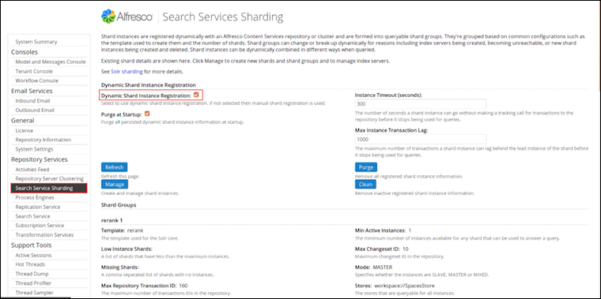Click the Max Instance Transaction Lag field
Image resolution: width=601 pixels, height=299 pixels.
(421, 139)
